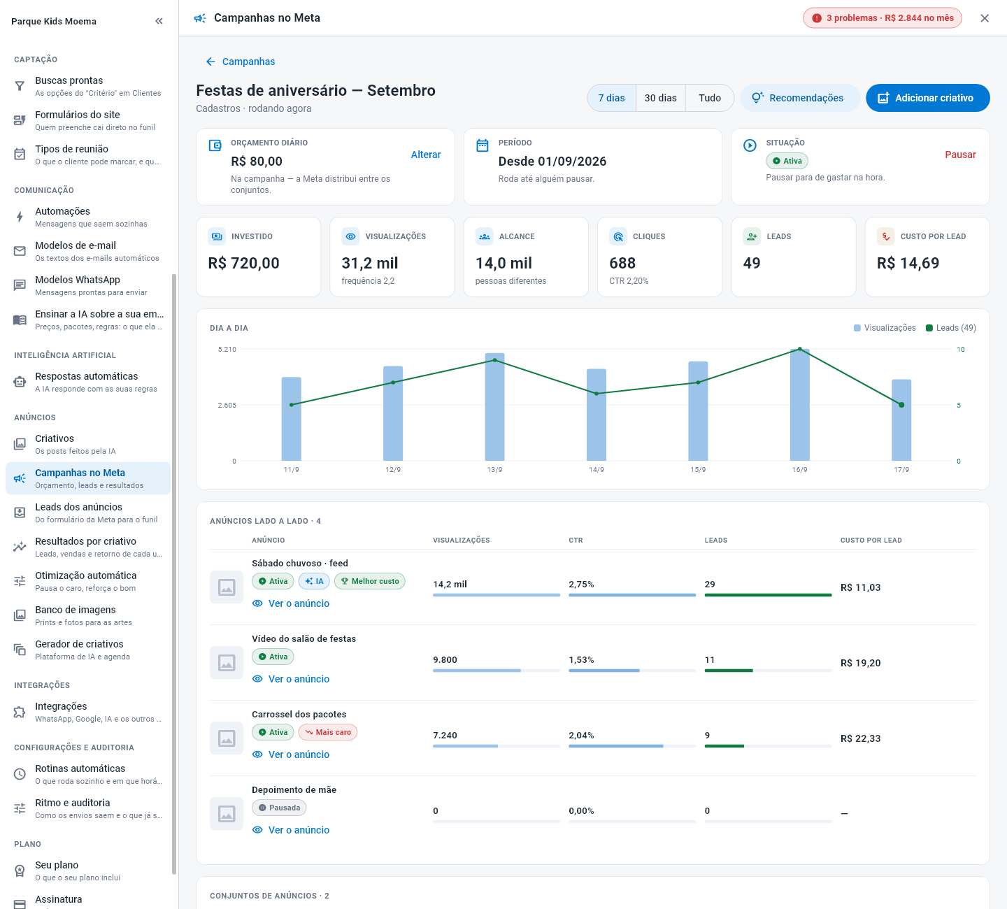1007x909 pixels.
Task: Open the Gerador de criativos page
Action: click(x=88, y=650)
